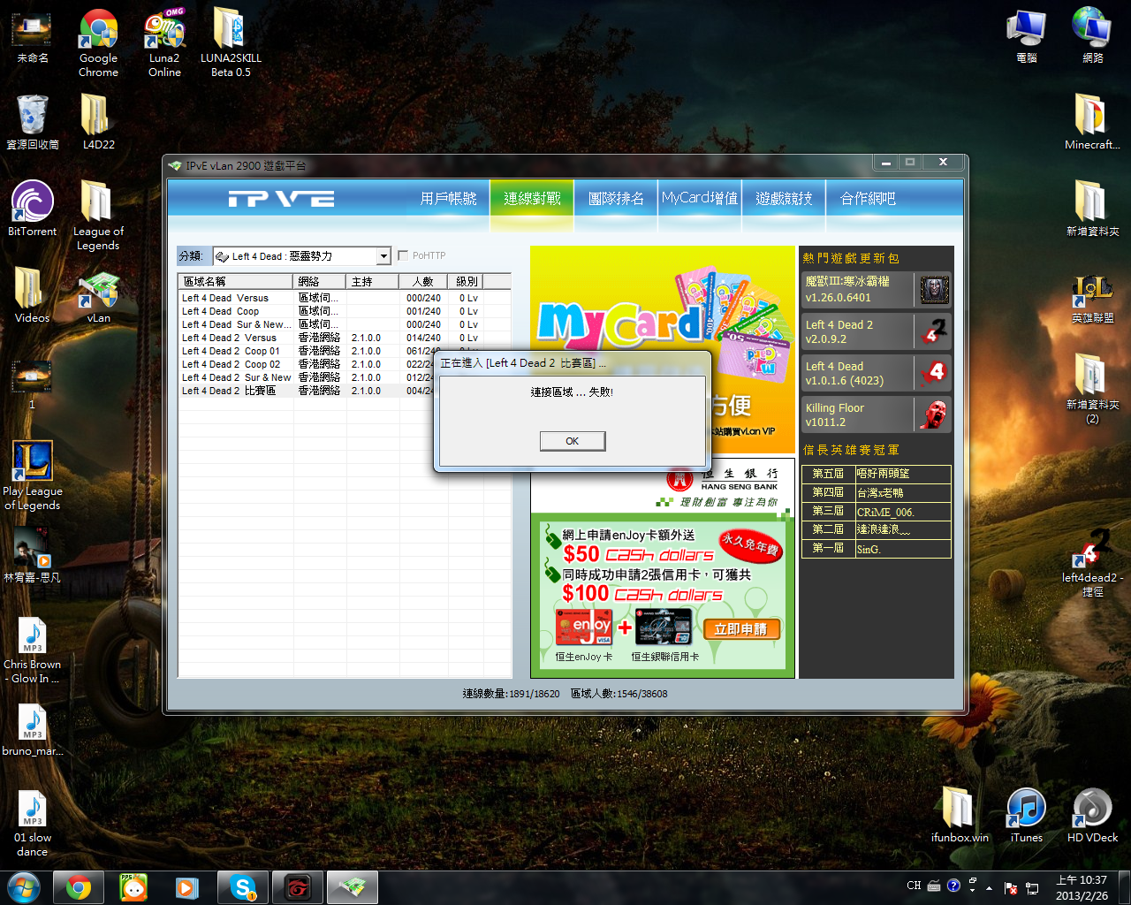
Task: Click the Killing Floor update icon
Action: 934,414
